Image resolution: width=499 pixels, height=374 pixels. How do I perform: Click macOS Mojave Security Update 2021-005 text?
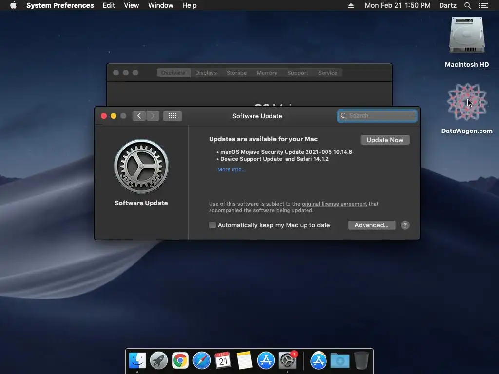[x=286, y=152]
